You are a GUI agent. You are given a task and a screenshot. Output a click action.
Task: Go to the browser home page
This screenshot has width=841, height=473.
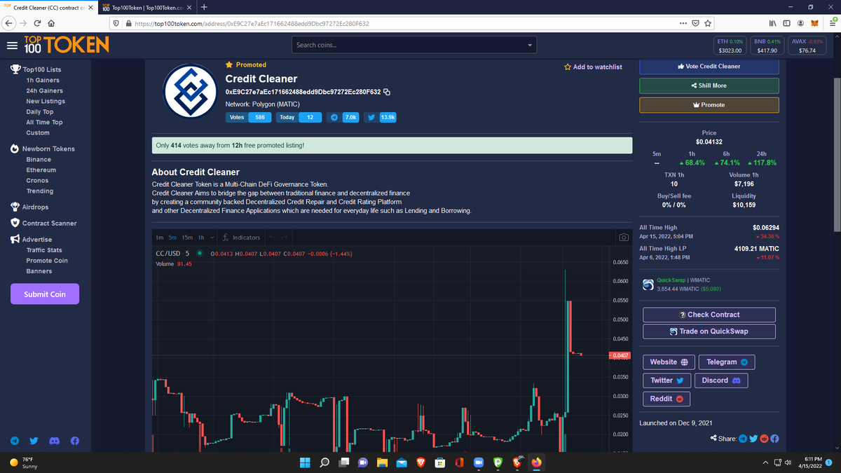click(x=52, y=23)
